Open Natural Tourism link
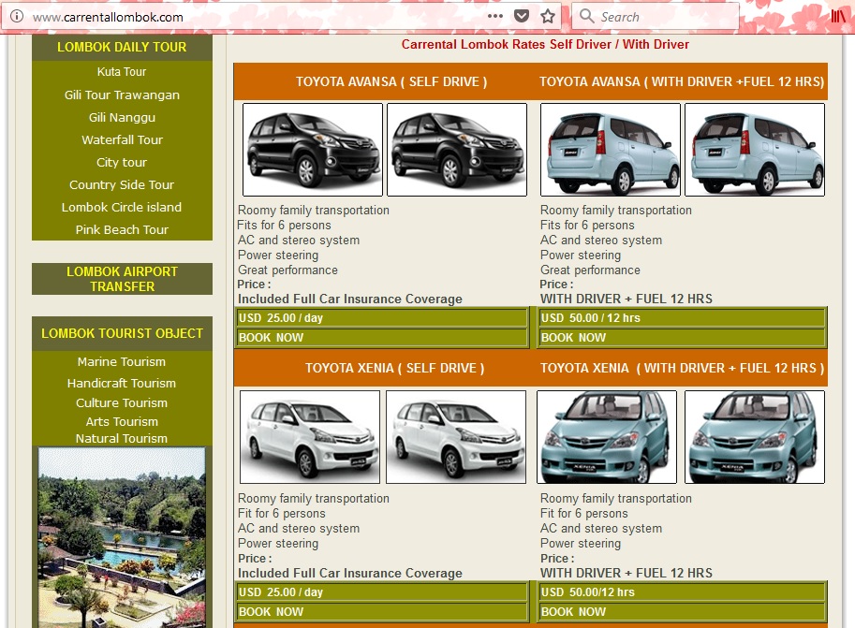The width and height of the screenshot is (855, 628). [x=122, y=438]
